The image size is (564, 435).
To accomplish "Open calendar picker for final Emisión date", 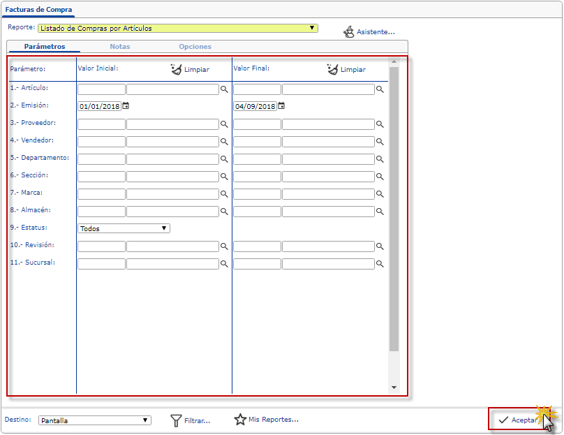I will [x=281, y=106].
